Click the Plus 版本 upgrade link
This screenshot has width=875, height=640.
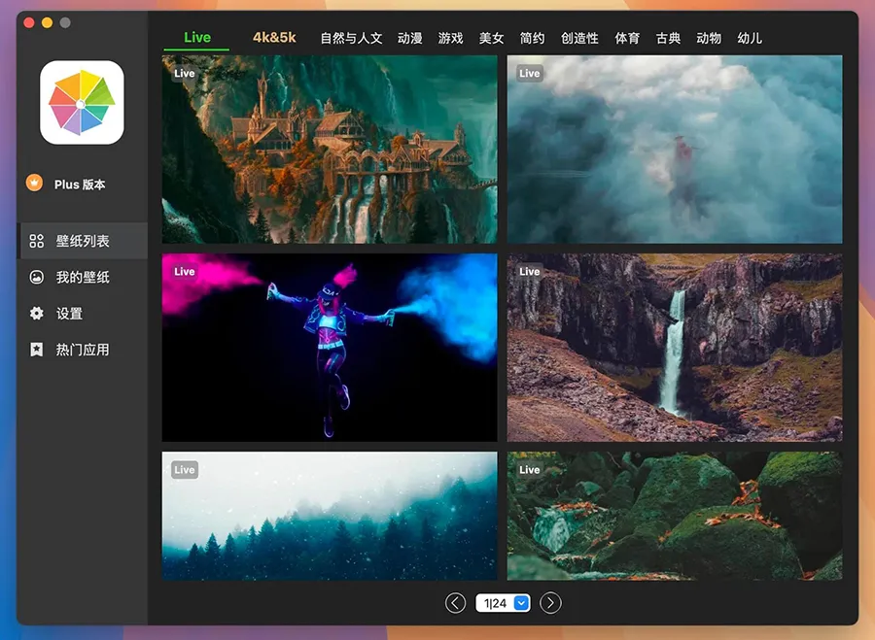[80, 185]
